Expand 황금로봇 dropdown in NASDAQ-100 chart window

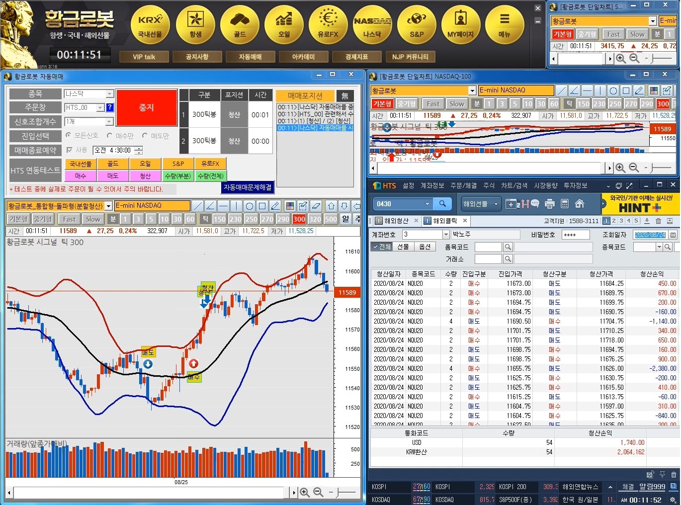(x=472, y=90)
